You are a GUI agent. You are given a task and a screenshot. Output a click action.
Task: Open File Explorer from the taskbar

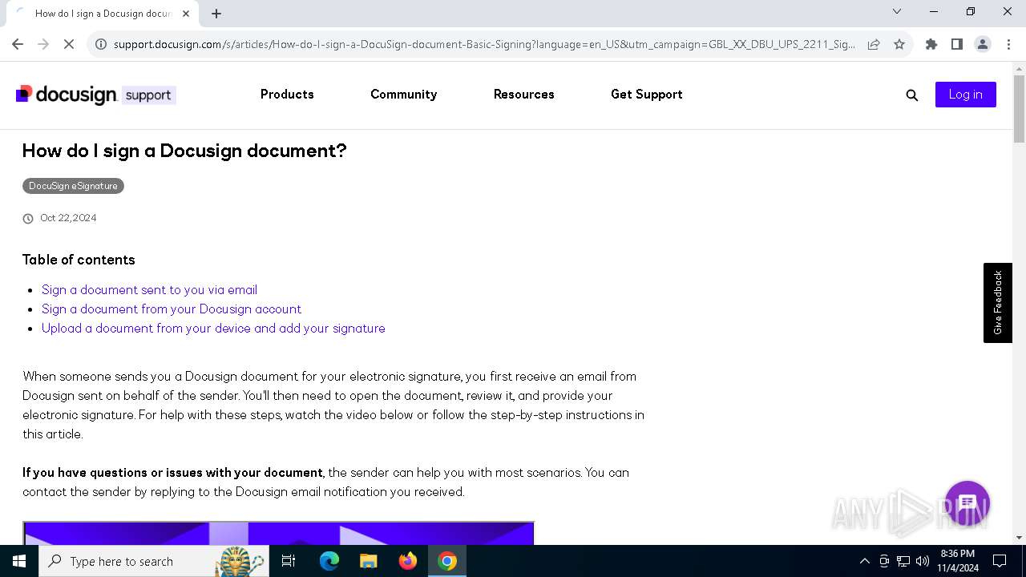[x=368, y=561]
